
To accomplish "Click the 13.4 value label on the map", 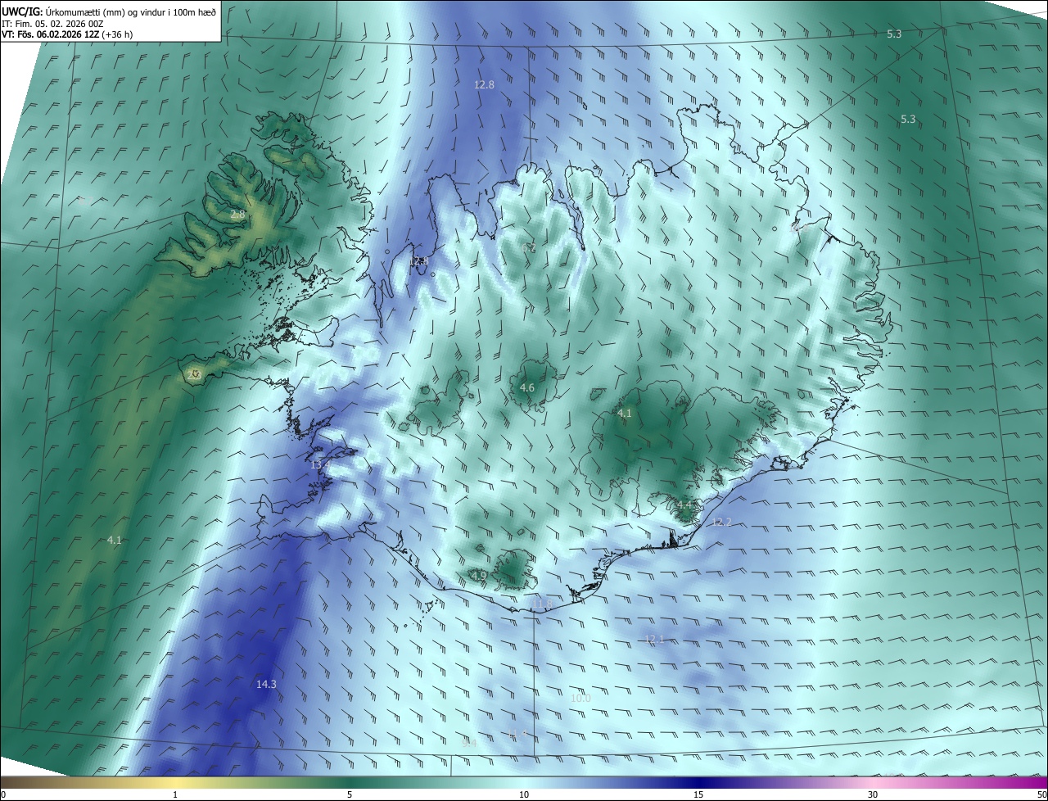I will pyautogui.click(x=320, y=465).
